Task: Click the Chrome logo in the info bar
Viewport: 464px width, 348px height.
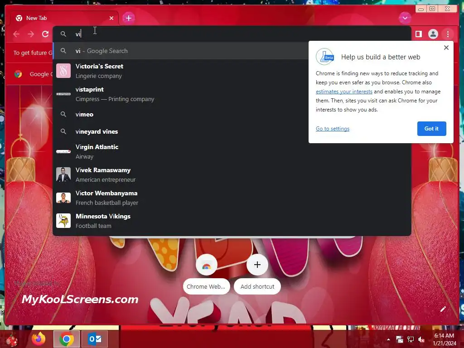Action: (x=18, y=74)
